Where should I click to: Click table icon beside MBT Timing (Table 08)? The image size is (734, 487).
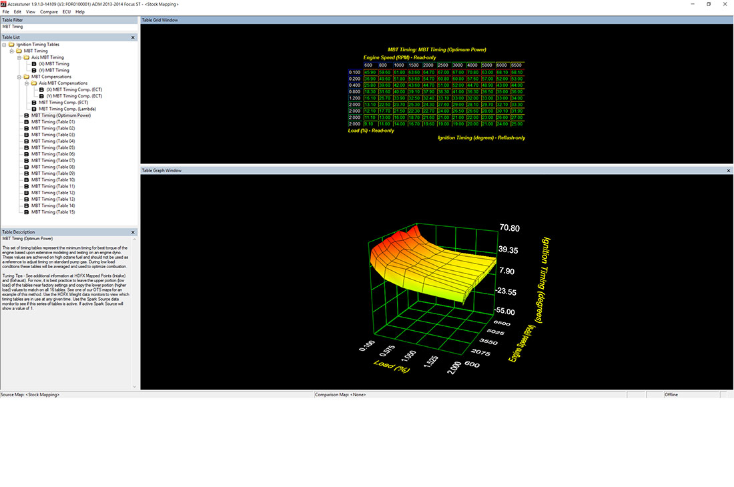point(26,167)
